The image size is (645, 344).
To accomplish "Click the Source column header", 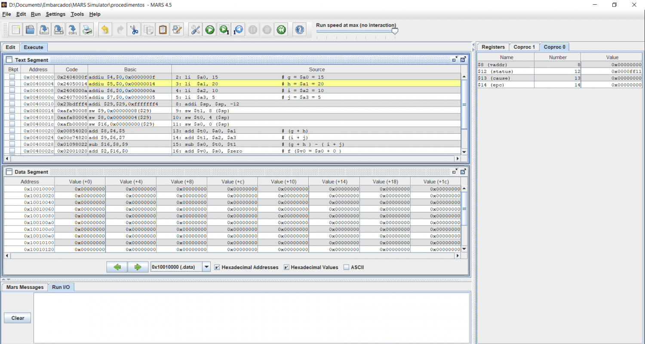I will (x=317, y=69).
